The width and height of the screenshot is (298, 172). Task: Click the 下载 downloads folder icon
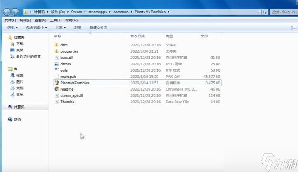tap(12, 44)
